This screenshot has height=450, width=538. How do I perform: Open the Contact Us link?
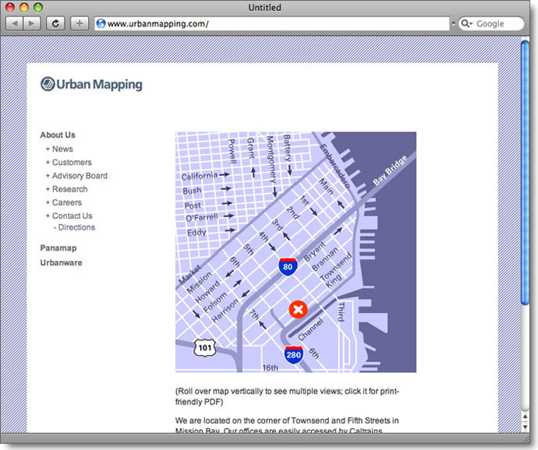72,216
